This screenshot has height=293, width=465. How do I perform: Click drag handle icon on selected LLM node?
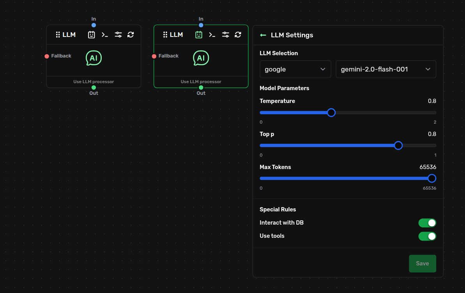[165, 35]
